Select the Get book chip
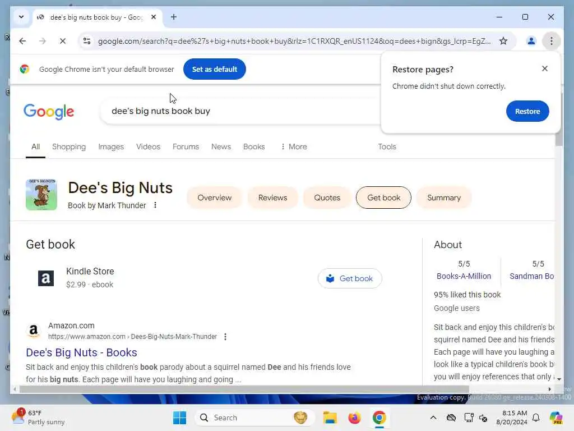The image size is (574, 431). point(383,198)
